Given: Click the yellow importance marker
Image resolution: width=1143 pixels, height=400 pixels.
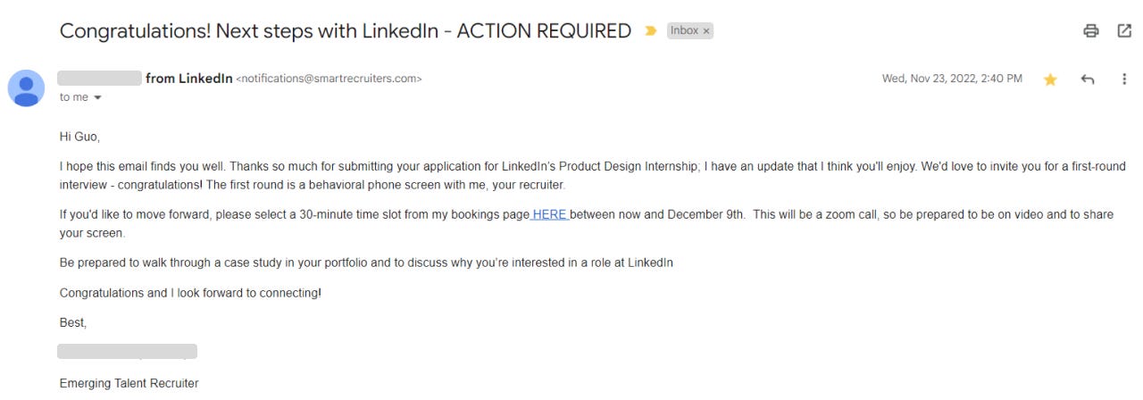Looking at the screenshot, I should tap(650, 31).
